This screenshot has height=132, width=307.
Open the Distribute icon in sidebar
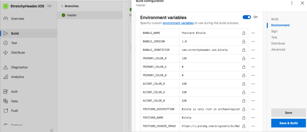[5, 53]
